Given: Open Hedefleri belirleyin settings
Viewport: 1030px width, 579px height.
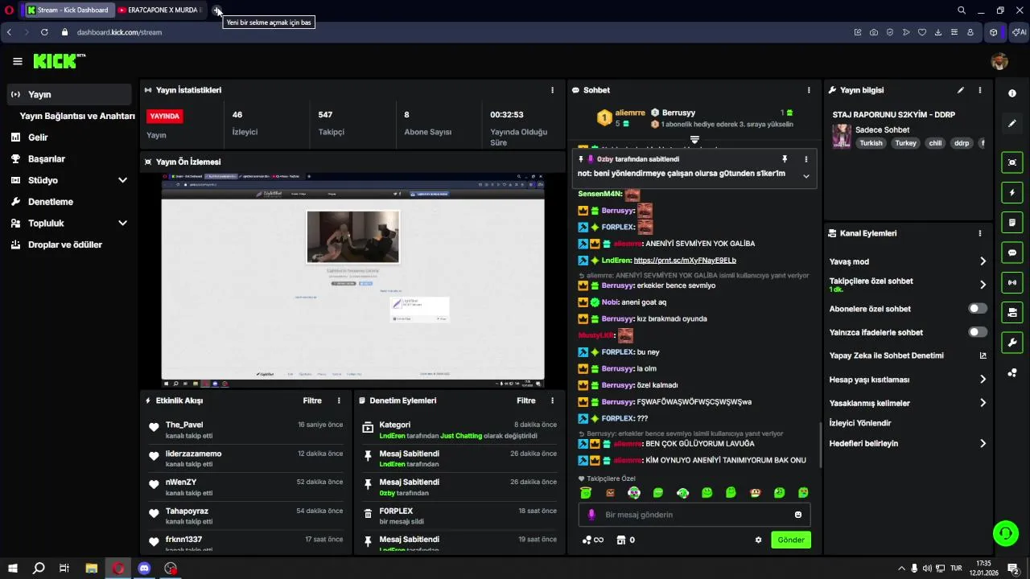Looking at the screenshot, I should (908, 443).
